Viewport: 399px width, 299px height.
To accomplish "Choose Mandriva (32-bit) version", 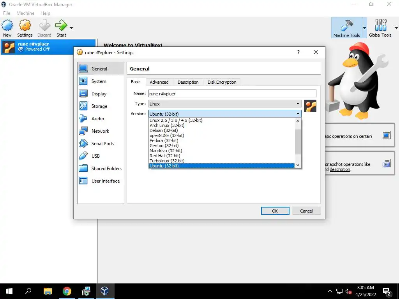I will [x=221, y=151].
